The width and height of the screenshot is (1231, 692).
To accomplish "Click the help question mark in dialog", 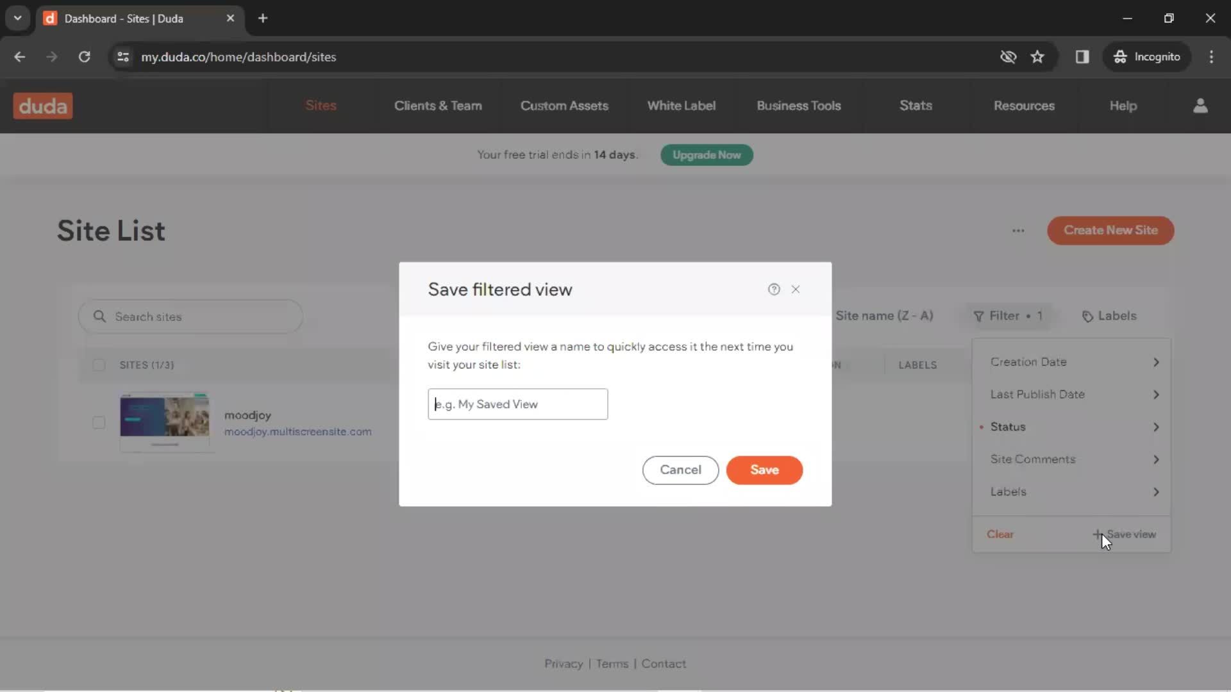I will coord(774,290).
